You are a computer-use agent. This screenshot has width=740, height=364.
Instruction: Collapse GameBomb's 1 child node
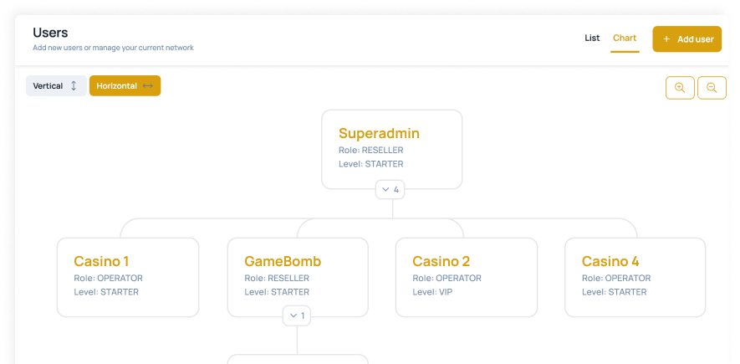(297, 315)
